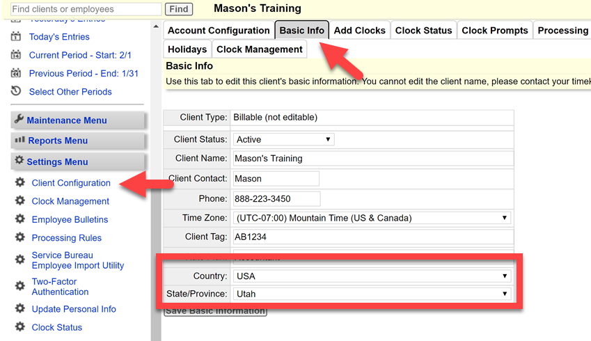Switch to the Account Configuration tab
This screenshot has width=591, height=341.
pyautogui.click(x=219, y=31)
